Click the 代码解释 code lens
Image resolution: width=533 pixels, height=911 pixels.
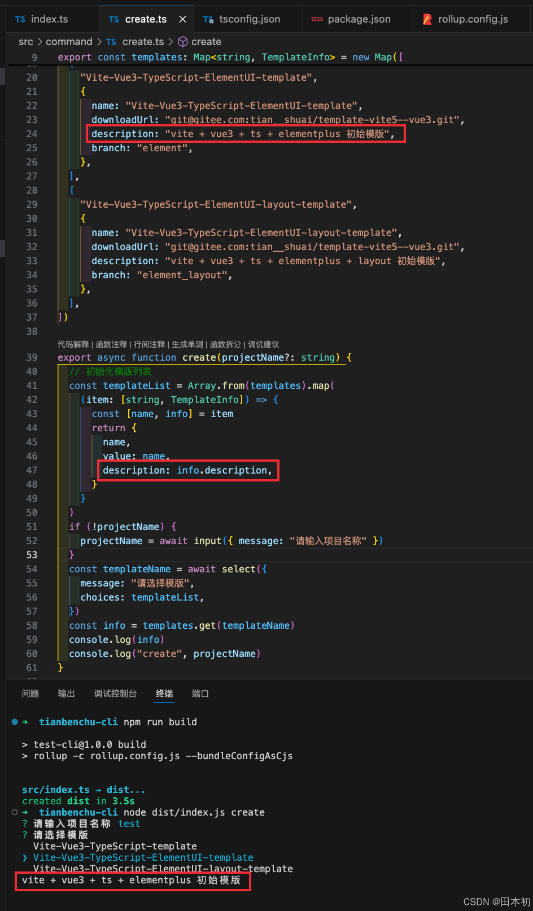(73, 344)
